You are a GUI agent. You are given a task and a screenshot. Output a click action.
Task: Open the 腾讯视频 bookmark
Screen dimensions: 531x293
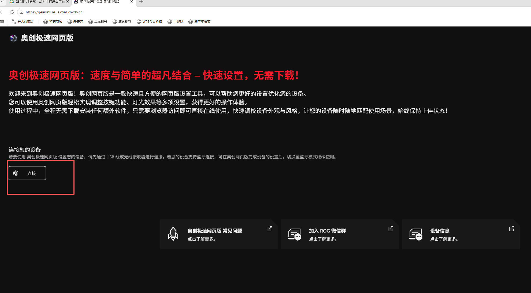pos(122,22)
